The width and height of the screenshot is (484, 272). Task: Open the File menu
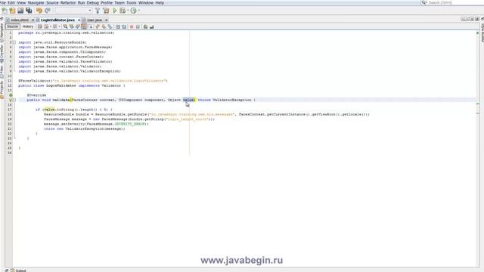coord(3,3)
